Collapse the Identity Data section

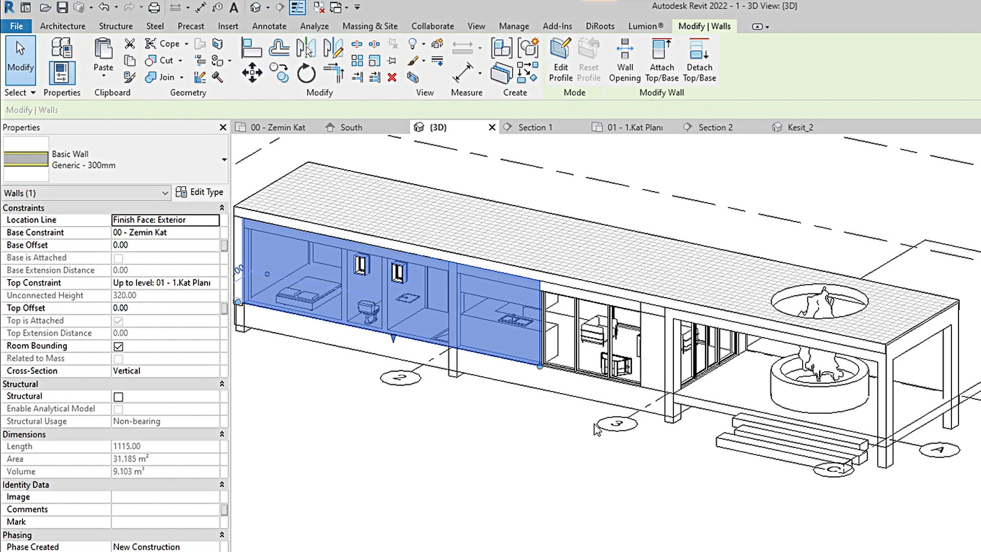point(222,485)
